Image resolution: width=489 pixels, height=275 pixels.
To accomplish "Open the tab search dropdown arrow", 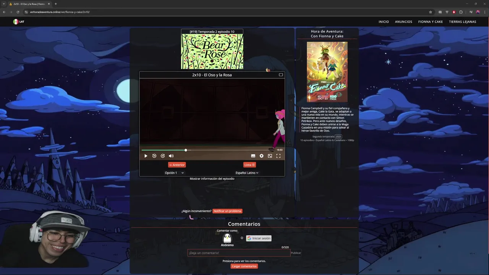I will coord(4,4).
